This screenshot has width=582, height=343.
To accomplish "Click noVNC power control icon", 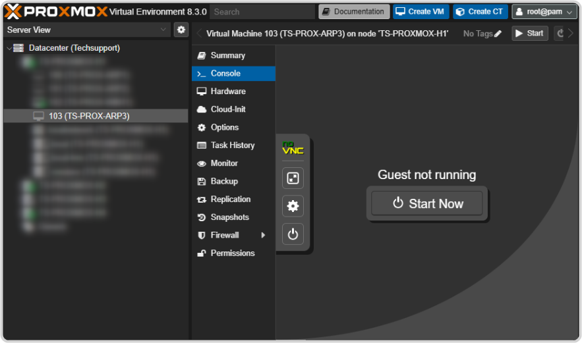I will (x=293, y=234).
